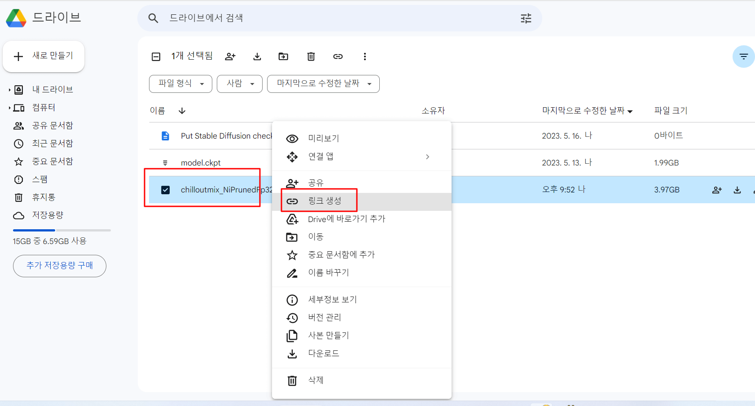Move selected file using toolbar folder icon

click(x=283, y=57)
